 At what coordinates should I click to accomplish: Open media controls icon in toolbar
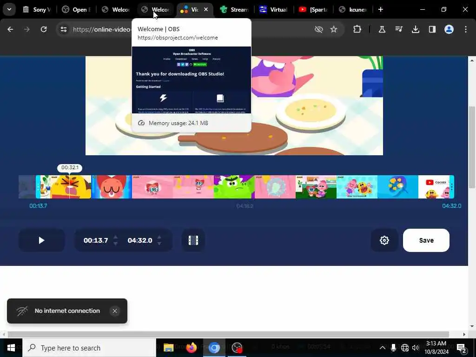399,29
